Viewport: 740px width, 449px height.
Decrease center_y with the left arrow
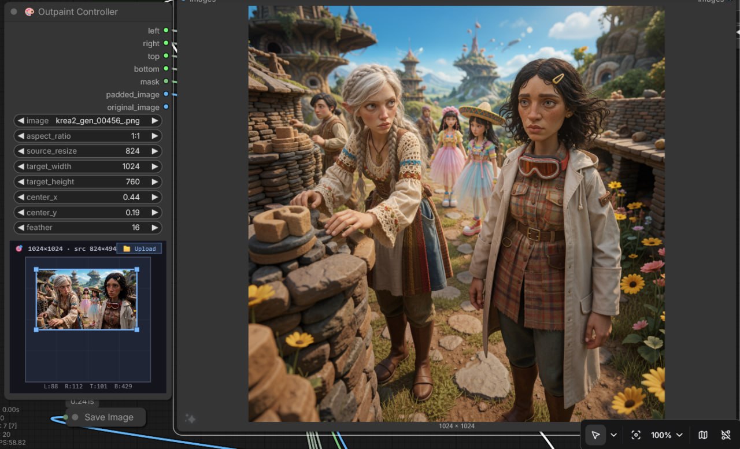[x=21, y=212]
